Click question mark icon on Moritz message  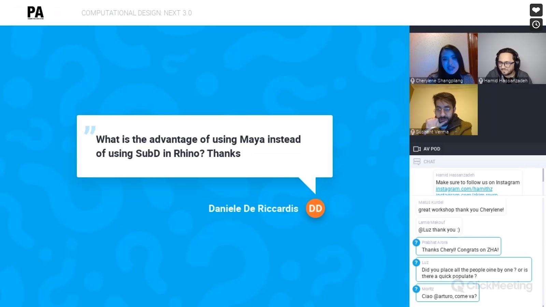pos(416,289)
